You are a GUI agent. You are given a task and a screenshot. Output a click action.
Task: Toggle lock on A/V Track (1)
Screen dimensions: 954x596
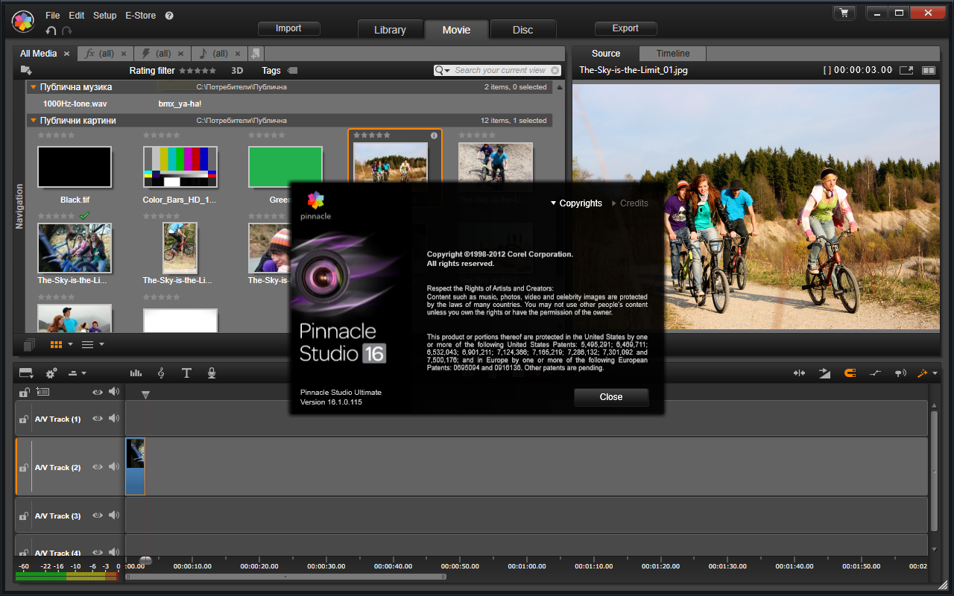24,419
